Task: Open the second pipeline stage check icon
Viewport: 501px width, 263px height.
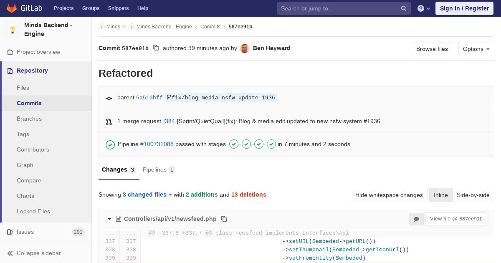Action: coord(246,144)
